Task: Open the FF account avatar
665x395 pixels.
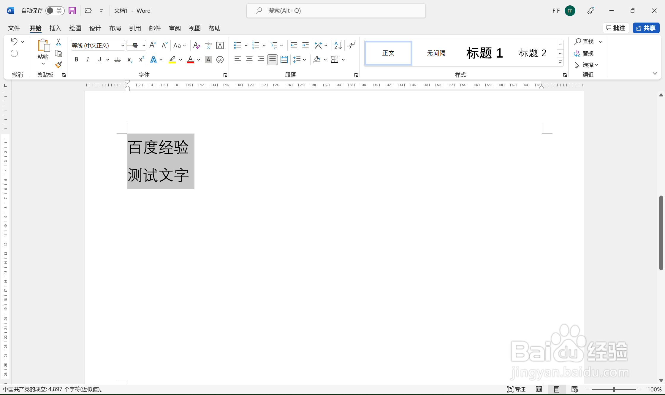Action: (570, 11)
